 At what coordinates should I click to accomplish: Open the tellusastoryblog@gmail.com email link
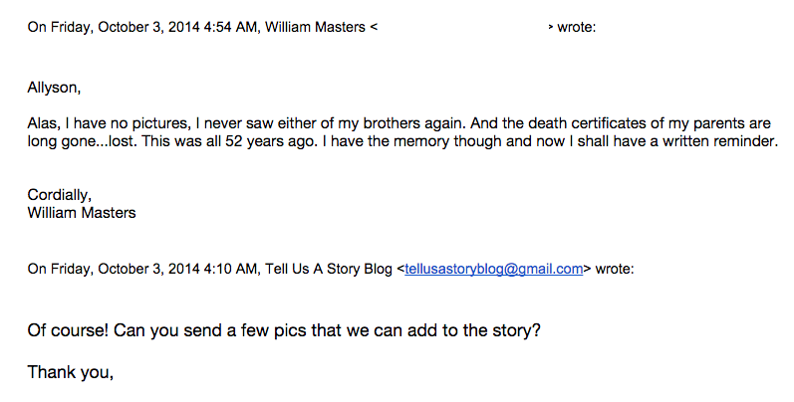(x=493, y=268)
